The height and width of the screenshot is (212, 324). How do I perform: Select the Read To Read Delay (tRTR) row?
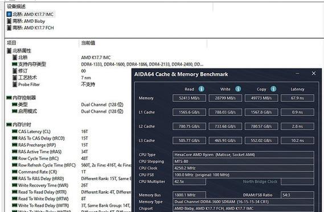tap(39, 192)
